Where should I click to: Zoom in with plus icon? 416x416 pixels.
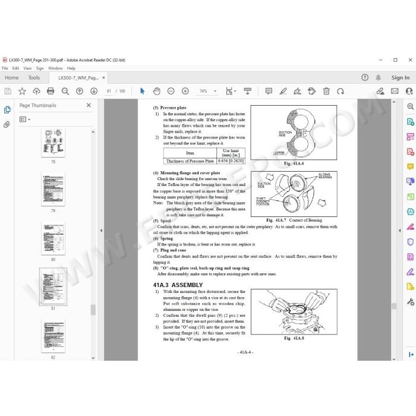[185, 92]
